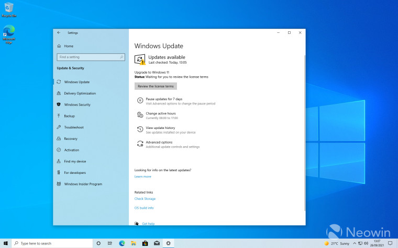Select Activation in the sidebar
Image resolution: width=398 pixels, height=248 pixels.
[x=72, y=150]
